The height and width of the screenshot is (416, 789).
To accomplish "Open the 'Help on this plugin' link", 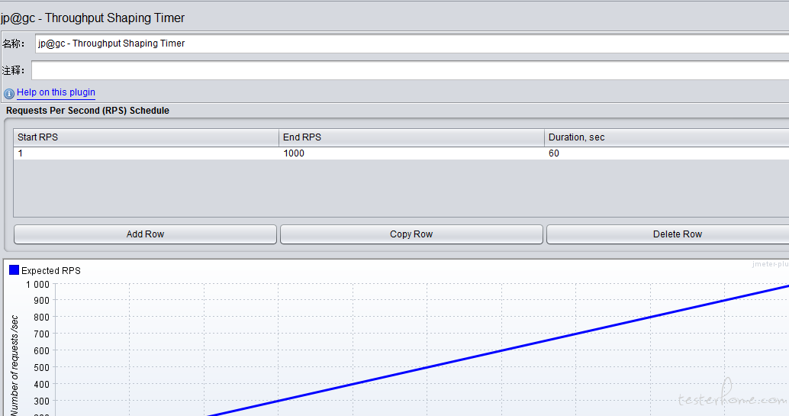I will (56, 92).
